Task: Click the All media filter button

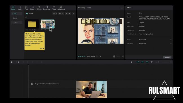Action: coord(66,14)
